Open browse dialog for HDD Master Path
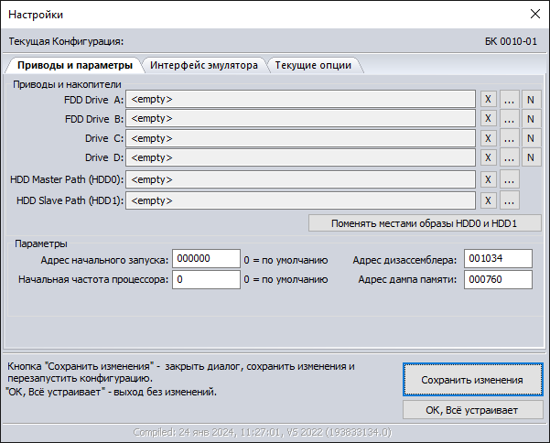The width and height of the screenshot is (550, 443). pyautogui.click(x=510, y=179)
